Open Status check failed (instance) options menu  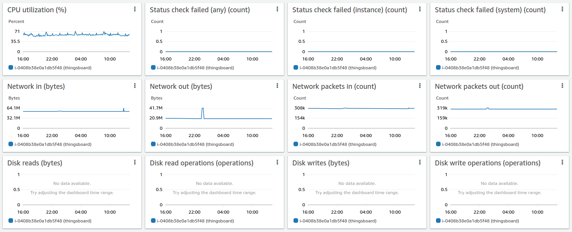tap(420, 9)
